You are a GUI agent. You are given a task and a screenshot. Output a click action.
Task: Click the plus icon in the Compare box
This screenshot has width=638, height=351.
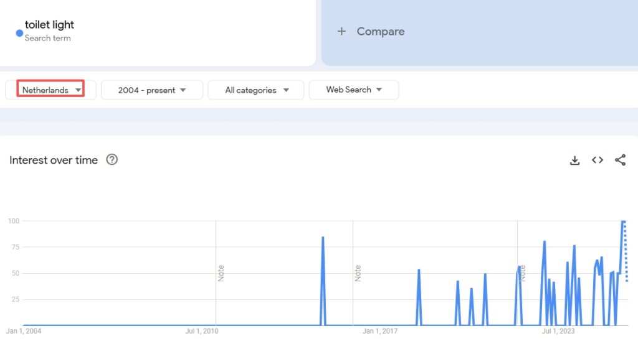point(341,31)
